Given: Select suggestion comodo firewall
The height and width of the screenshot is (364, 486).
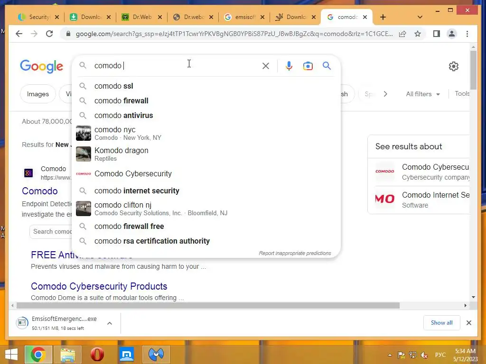Looking at the screenshot, I should [206, 100].
